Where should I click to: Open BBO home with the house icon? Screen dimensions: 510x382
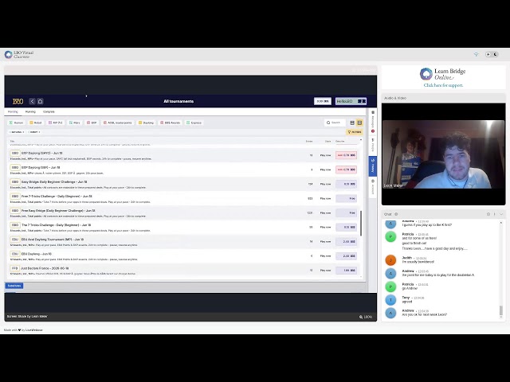pyautogui.click(x=40, y=101)
